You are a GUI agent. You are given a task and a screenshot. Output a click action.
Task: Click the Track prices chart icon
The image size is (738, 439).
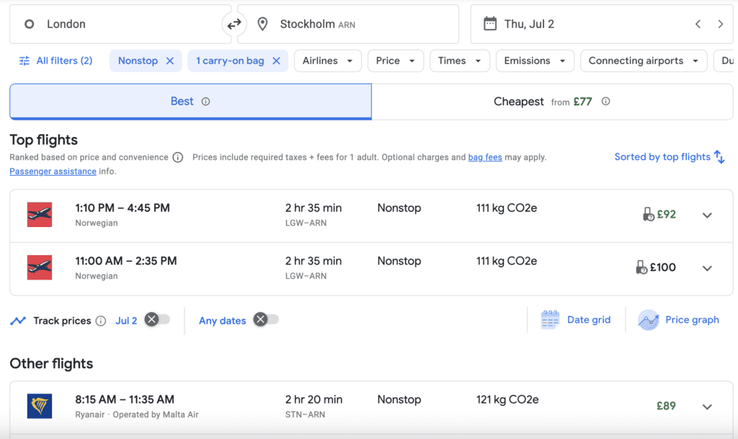click(x=18, y=320)
